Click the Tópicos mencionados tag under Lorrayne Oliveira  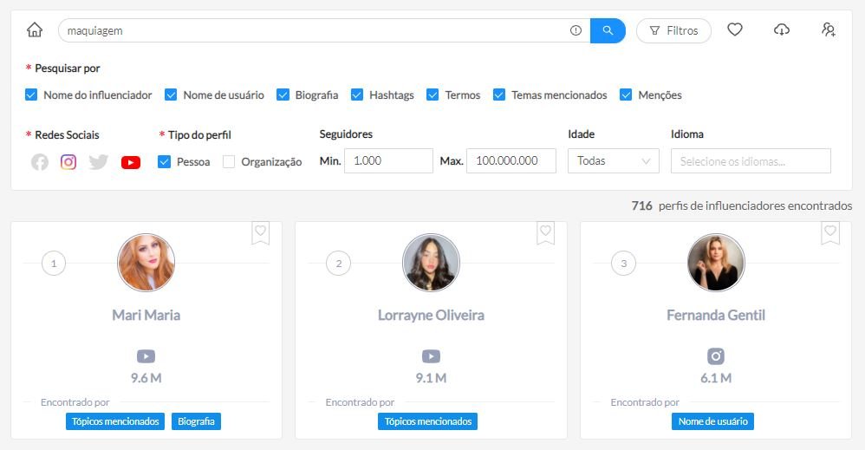[427, 421]
